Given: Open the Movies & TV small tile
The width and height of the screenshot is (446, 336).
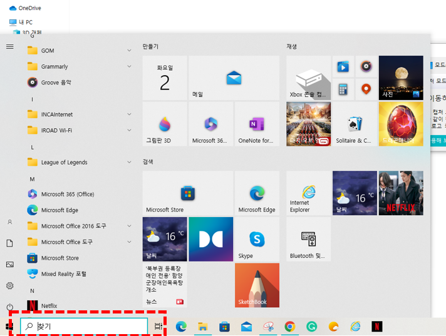Looking at the screenshot, I should (343, 66).
